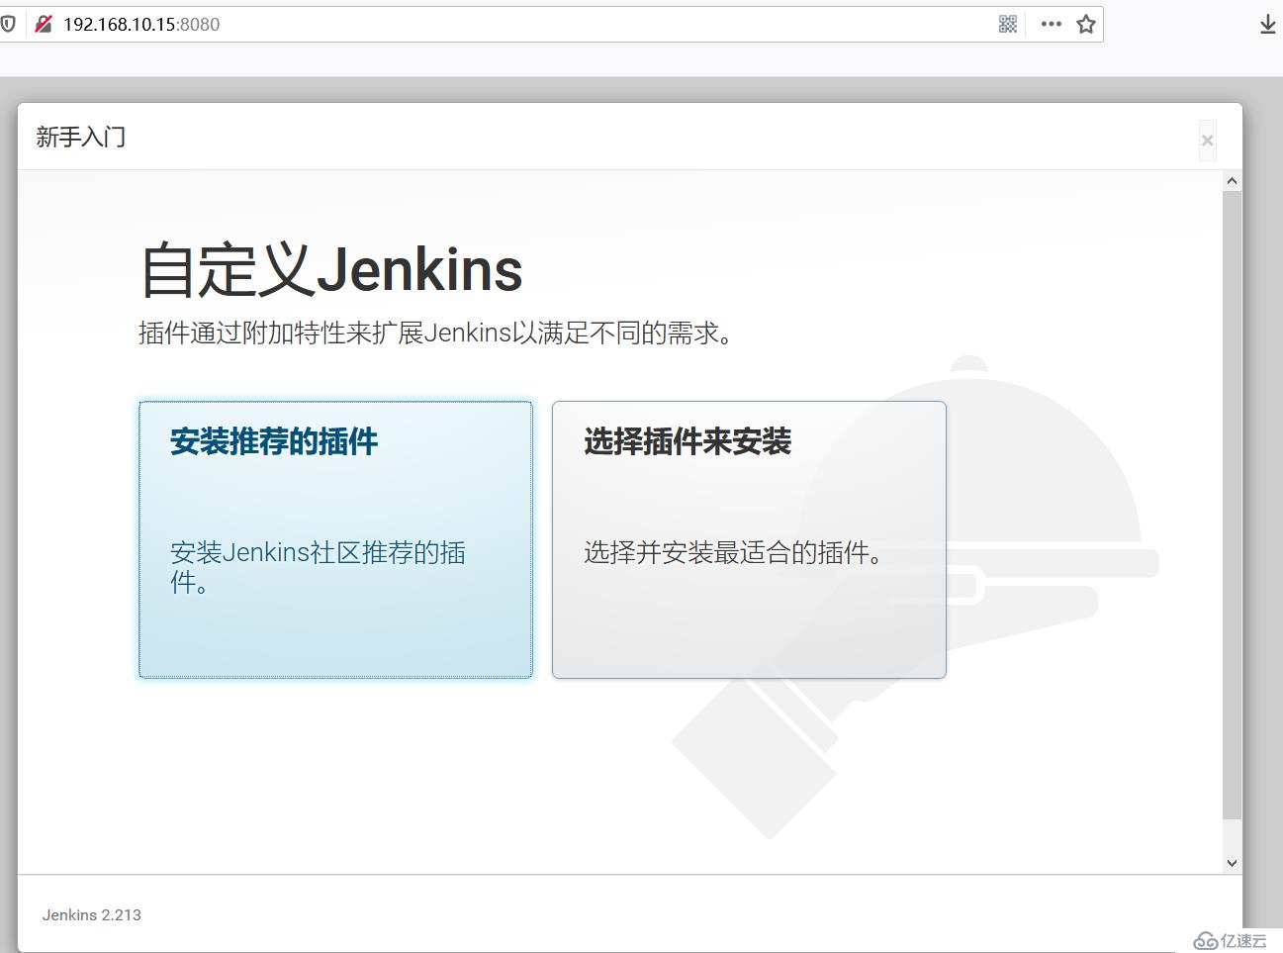Choose 安装推荐的插件 option card
The height and width of the screenshot is (953, 1283).
[x=335, y=539]
